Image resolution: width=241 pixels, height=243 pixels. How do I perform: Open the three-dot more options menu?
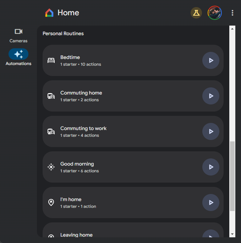tap(232, 13)
